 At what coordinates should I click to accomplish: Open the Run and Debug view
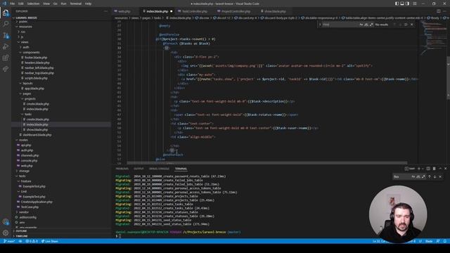tap(6, 46)
